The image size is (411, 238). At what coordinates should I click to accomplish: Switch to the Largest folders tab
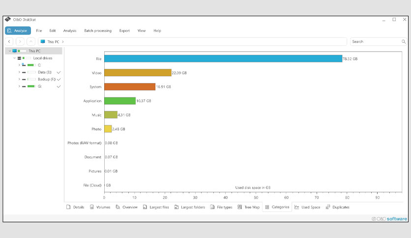(190, 207)
